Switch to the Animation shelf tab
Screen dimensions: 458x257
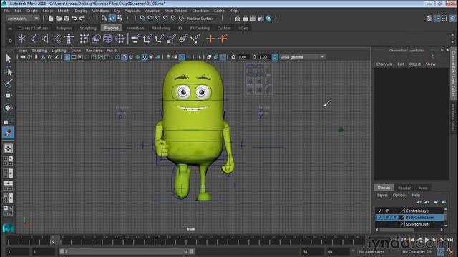coord(135,29)
